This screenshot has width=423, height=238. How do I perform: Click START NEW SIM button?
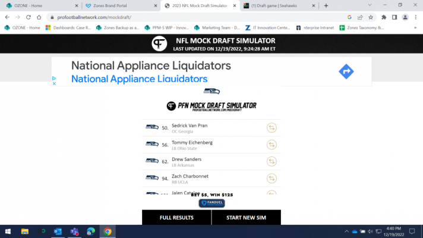[247, 217]
